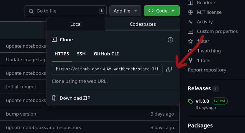Switch to the Codespaces tab
245x133 pixels.
coord(143,24)
